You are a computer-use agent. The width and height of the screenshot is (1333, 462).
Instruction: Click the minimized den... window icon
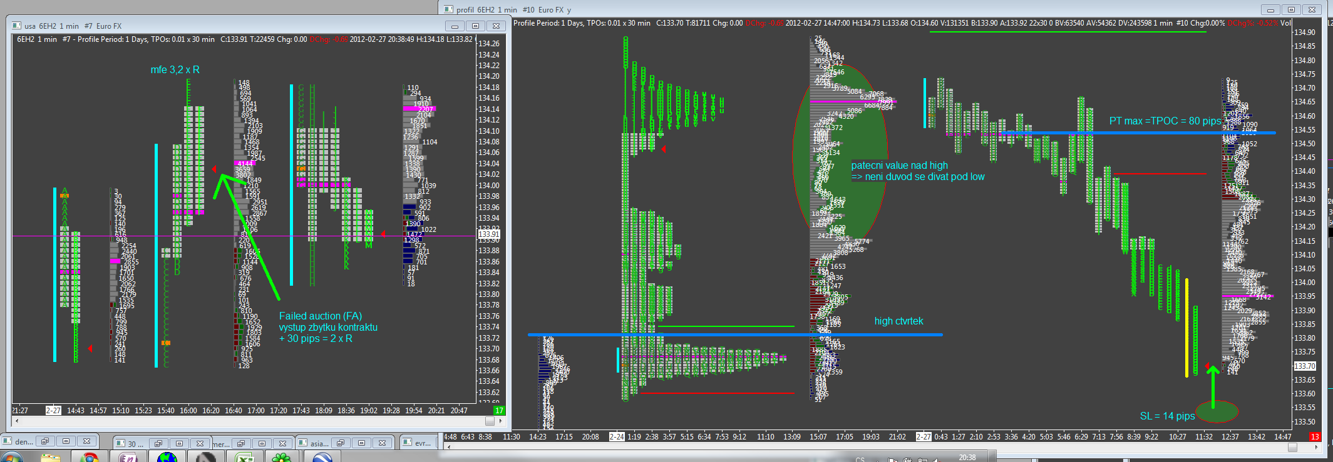click(x=7, y=441)
